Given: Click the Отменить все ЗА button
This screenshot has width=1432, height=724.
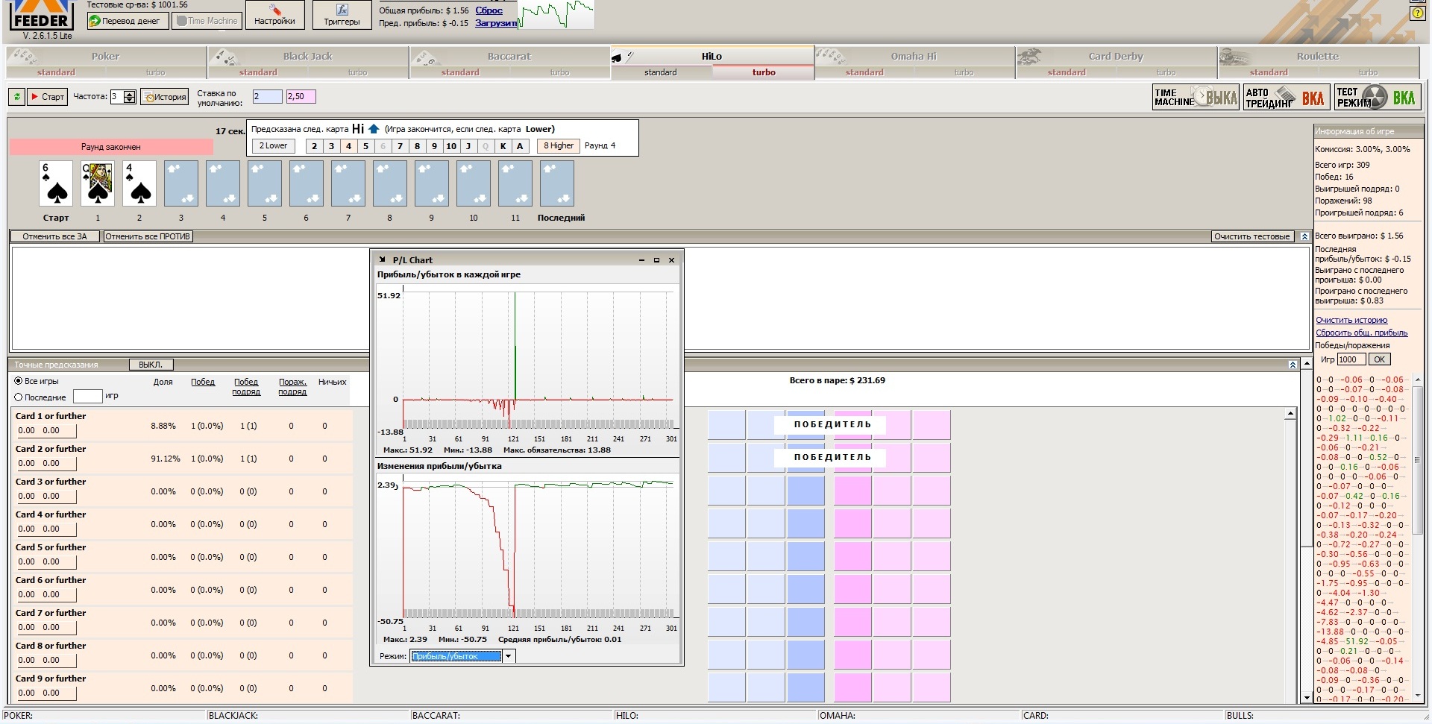Looking at the screenshot, I should (x=54, y=236).
